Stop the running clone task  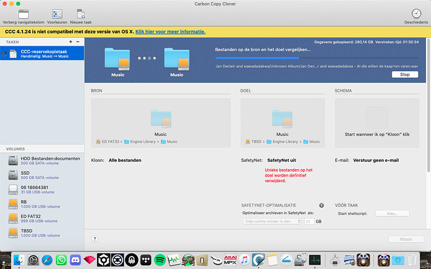[405, 74]
